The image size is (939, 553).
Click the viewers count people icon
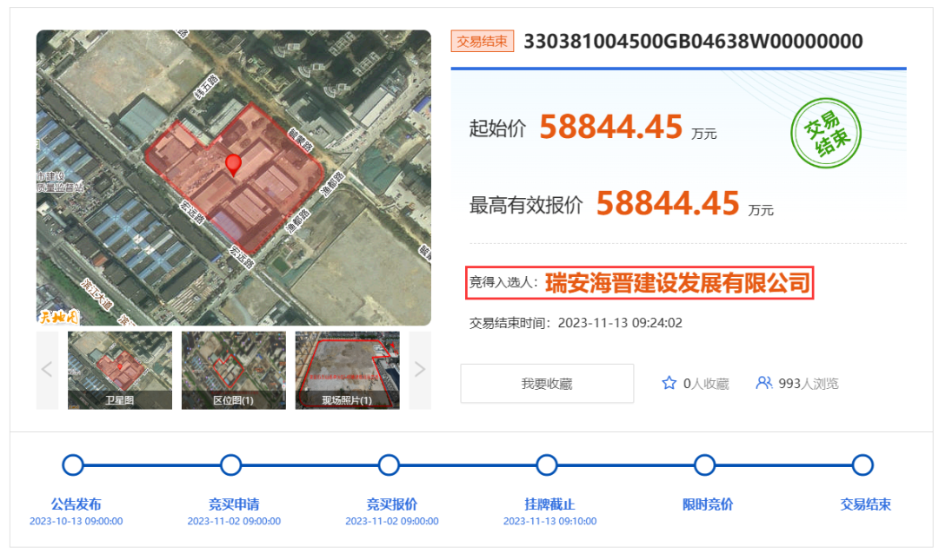click(x=763, y=383)
